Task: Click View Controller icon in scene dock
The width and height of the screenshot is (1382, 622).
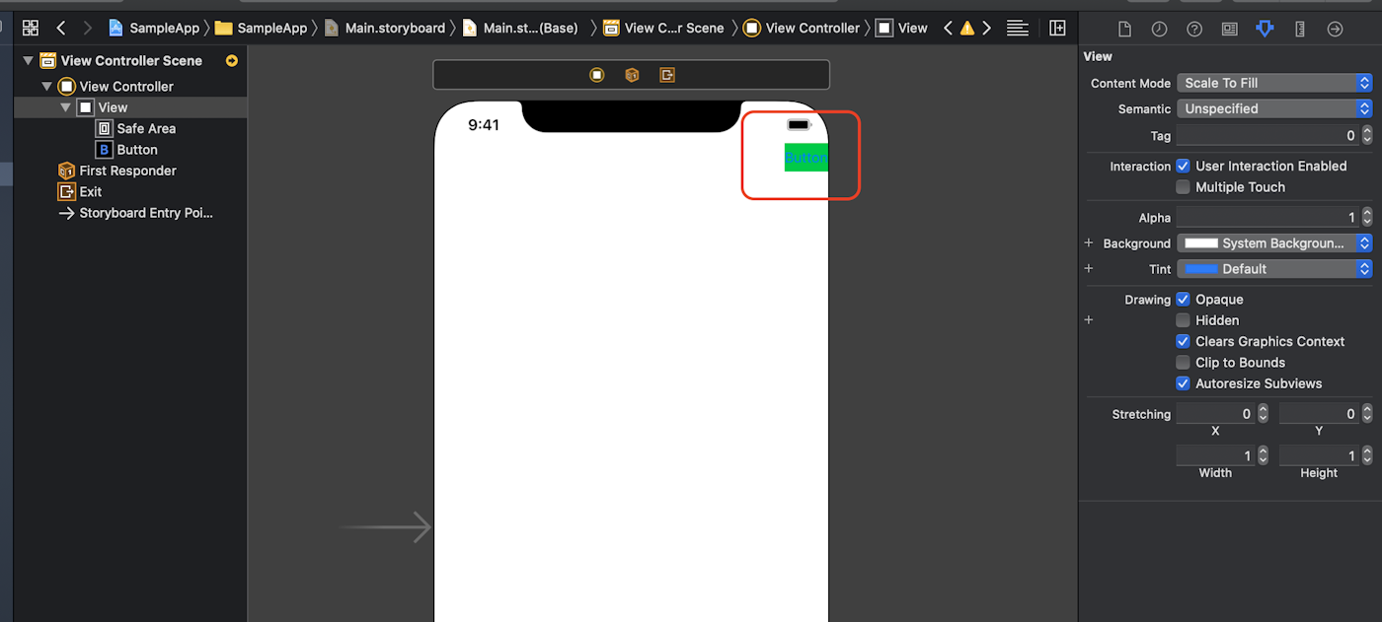Action: click(x=597, y=75)
